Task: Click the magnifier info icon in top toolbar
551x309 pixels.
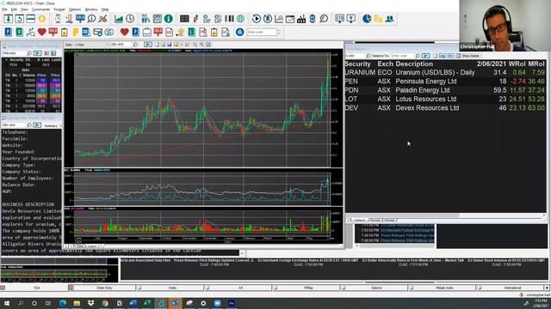Action: point(91,19)
